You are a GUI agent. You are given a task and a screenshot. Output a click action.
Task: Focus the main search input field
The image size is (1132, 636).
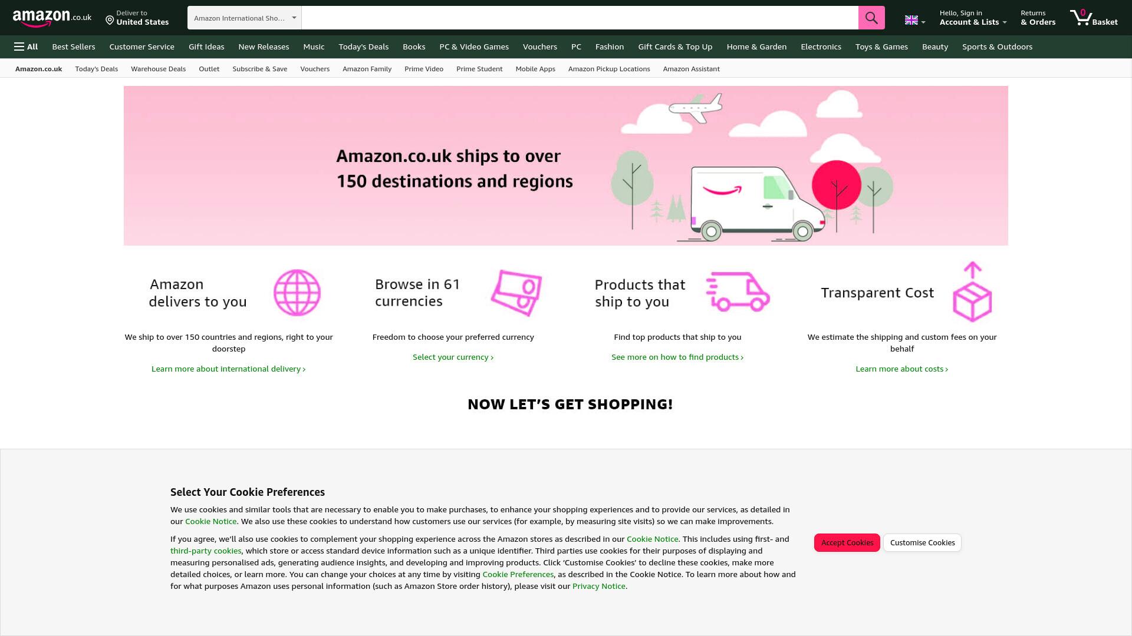(580, 18)
